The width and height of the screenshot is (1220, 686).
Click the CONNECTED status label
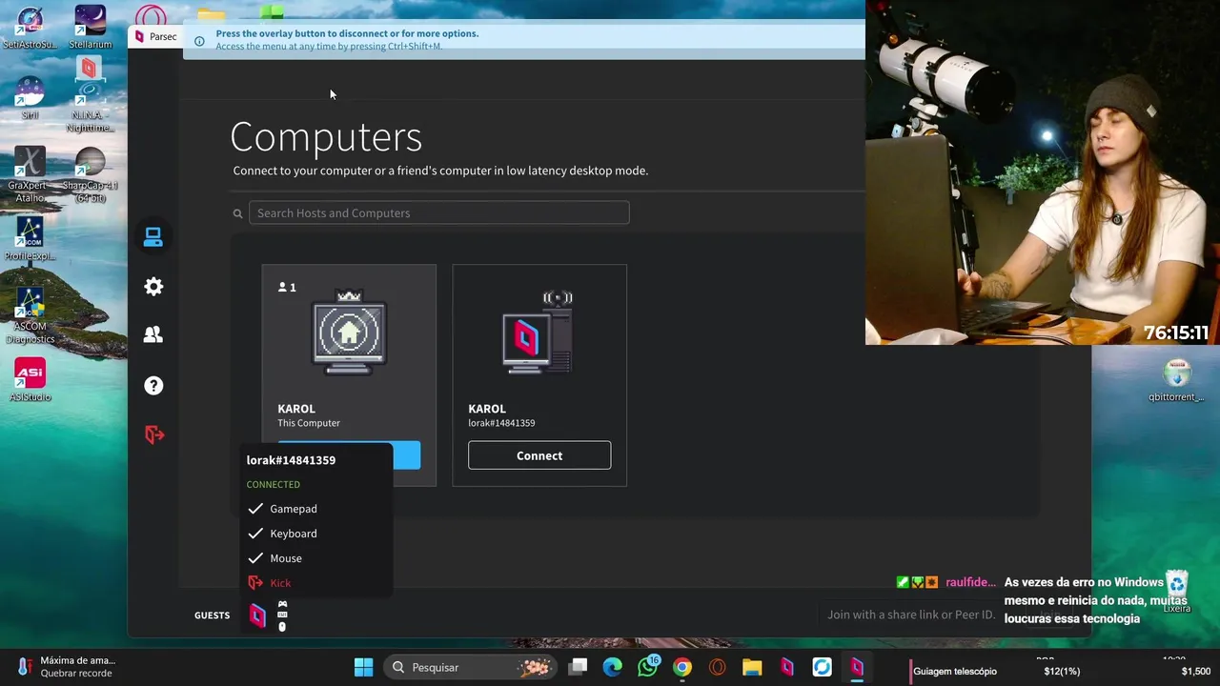pyautogui.click(x=273, y=484)
